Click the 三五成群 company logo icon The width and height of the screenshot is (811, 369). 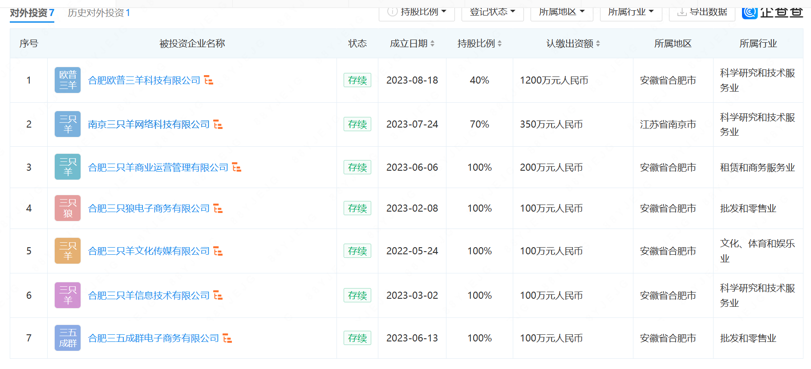tap(68, 338)
